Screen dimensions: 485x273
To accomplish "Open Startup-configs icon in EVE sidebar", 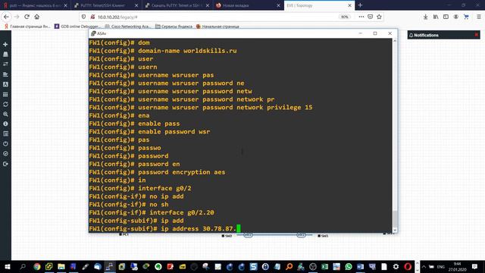I will tap(5, 74).
